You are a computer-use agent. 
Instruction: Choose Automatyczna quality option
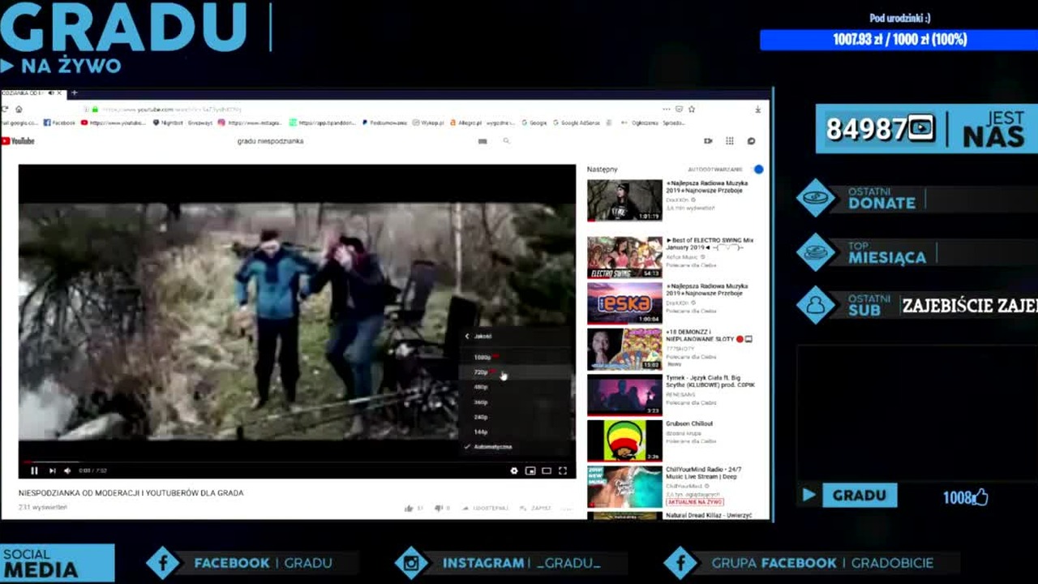pyautogui.click(x=514, y=447)
